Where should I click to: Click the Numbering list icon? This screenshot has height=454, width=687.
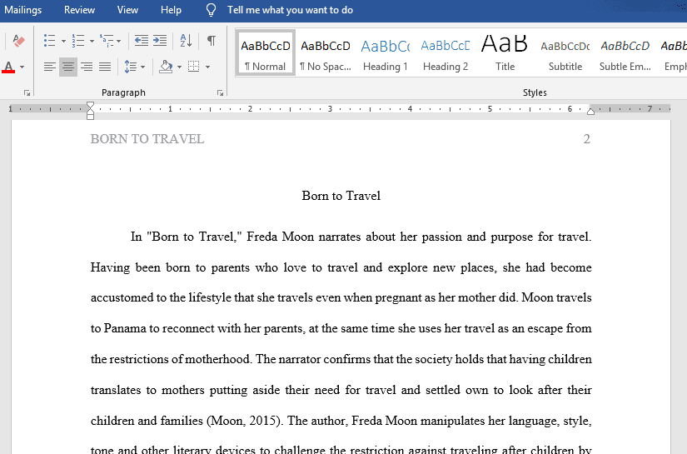tap(78, 41)
